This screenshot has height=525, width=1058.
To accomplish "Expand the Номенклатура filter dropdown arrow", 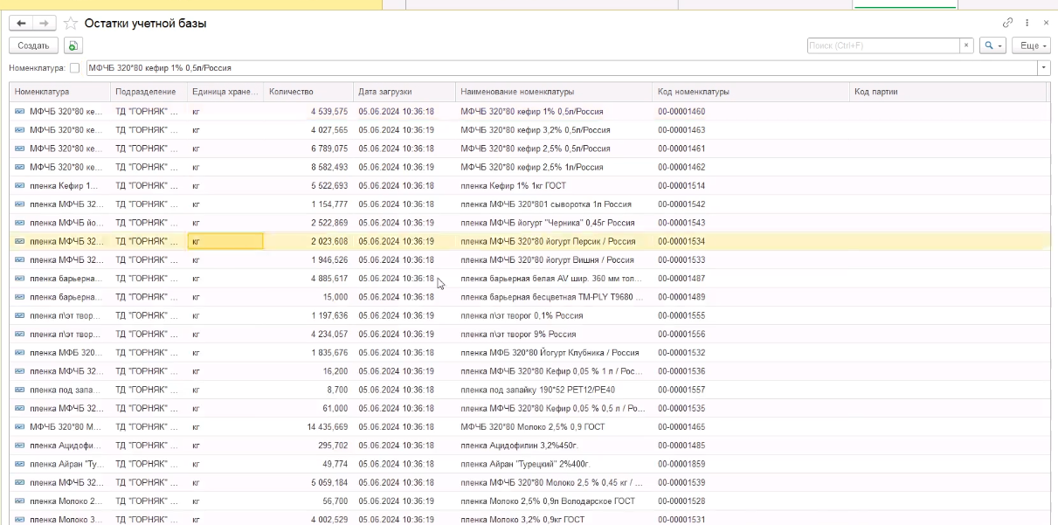I will (1043, 67).
